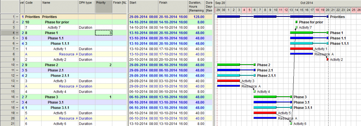Select the green Phase 2 summary bar

[236, 65]
